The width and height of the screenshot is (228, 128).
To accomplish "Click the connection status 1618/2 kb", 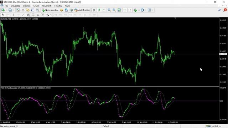I will click(213, 126).
